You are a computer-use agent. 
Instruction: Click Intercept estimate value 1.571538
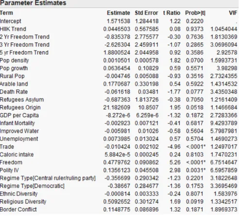tap(119, 21)
